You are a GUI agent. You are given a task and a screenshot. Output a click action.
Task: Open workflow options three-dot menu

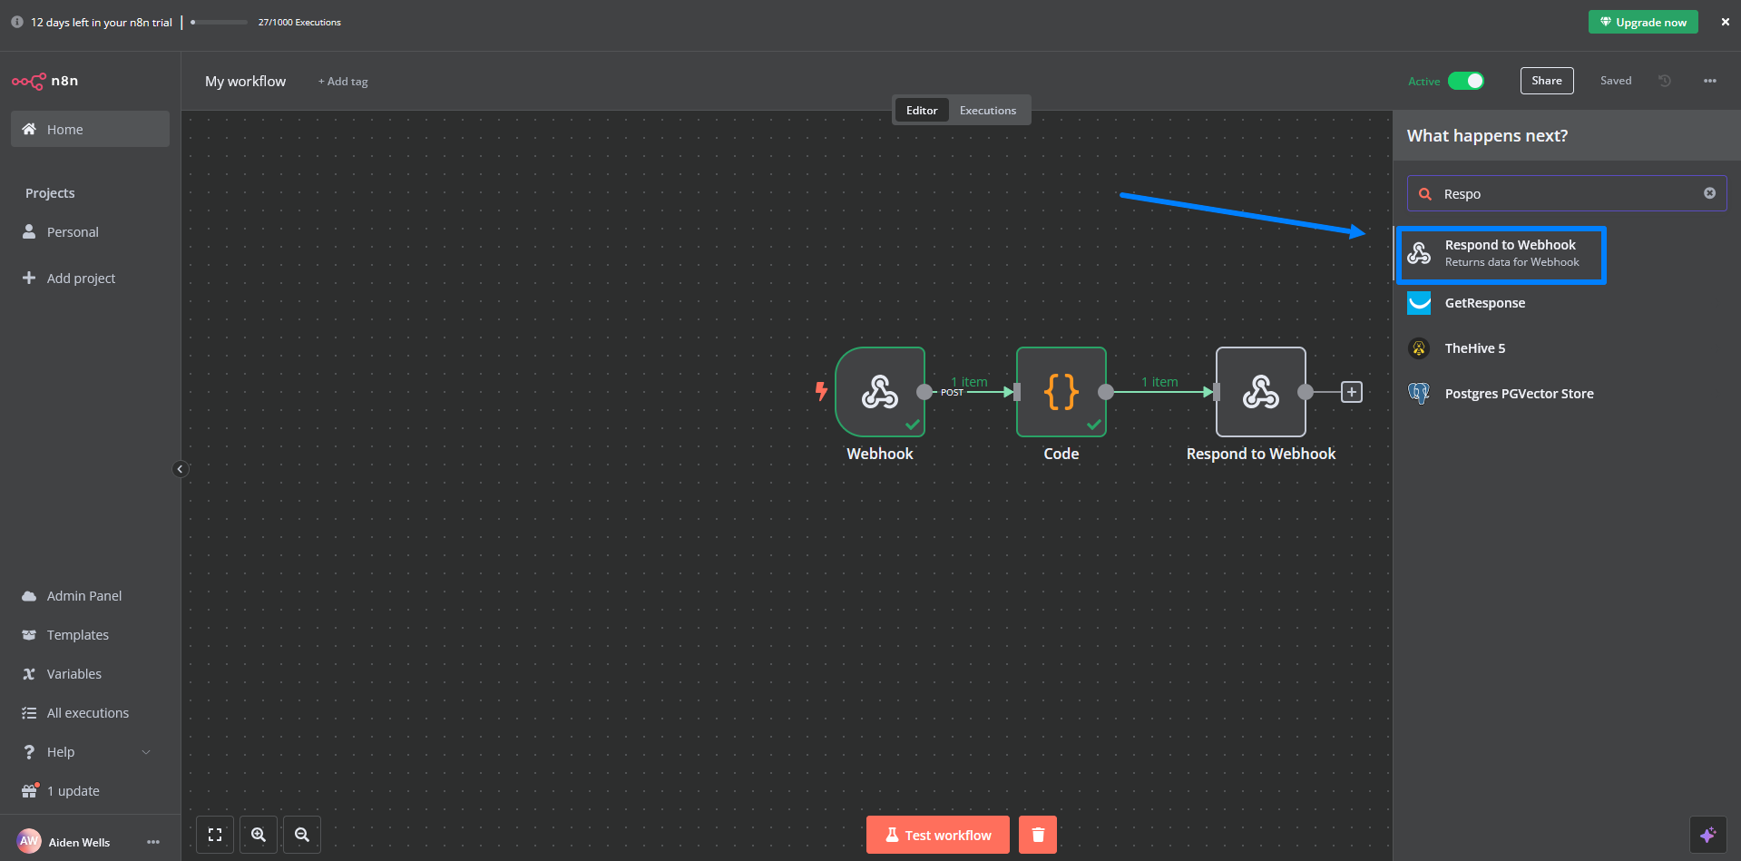coord(1710,81)
